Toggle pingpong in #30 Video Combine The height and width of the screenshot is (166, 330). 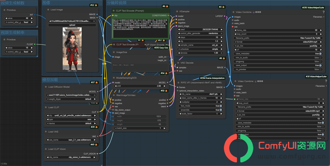[323, 131]
